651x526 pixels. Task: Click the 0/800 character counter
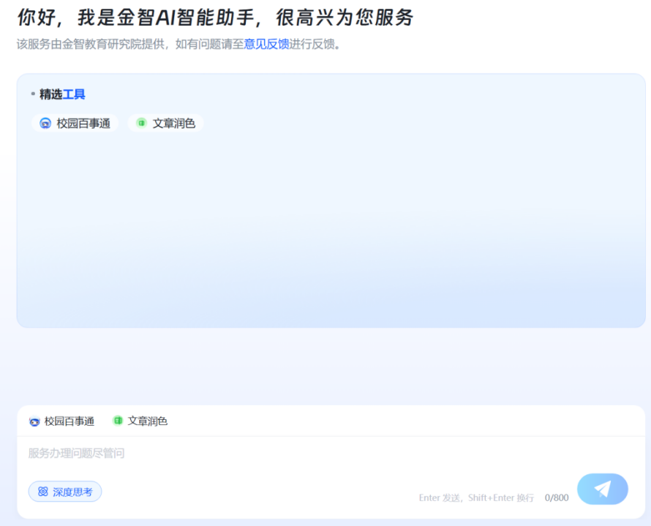[556, 497]
